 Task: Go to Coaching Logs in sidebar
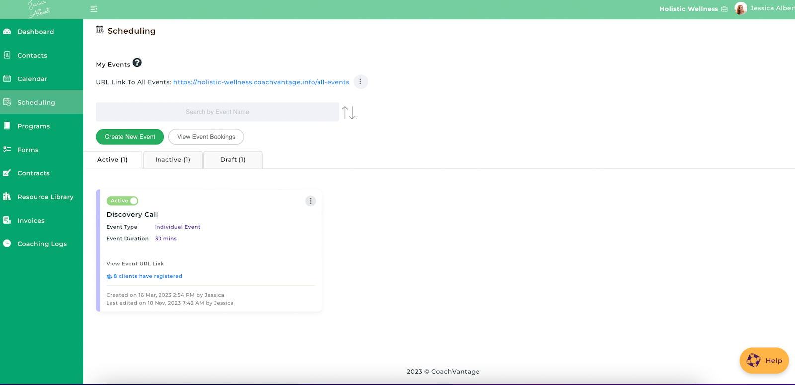click(42, 244)
